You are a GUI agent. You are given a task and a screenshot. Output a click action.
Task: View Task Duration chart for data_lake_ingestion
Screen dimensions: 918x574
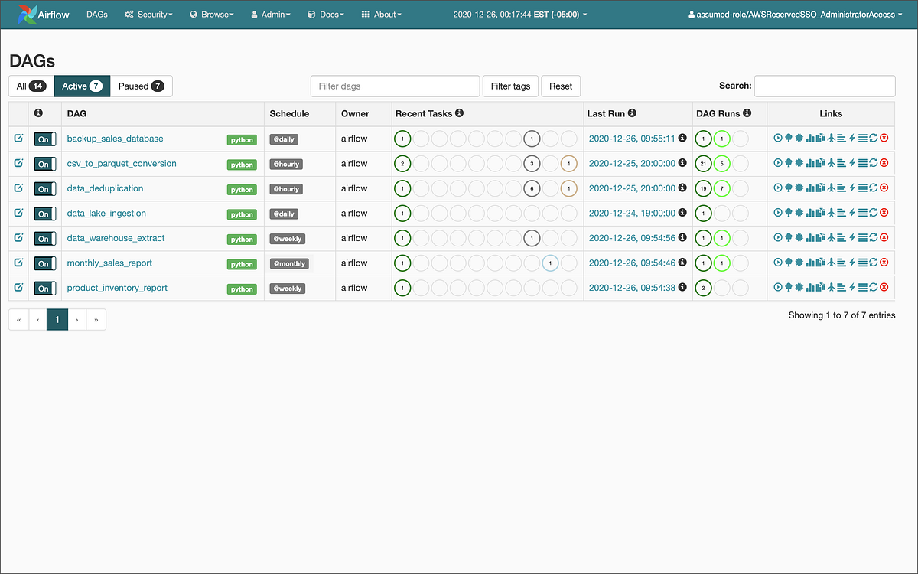pos(810,213)
